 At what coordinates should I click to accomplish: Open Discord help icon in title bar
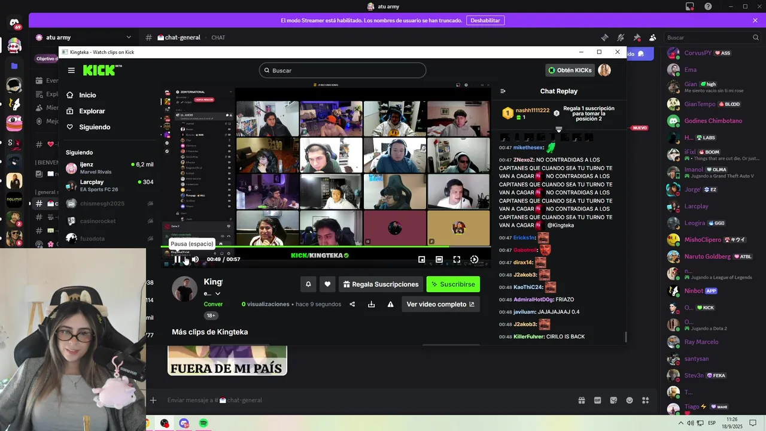coord(709,7)
